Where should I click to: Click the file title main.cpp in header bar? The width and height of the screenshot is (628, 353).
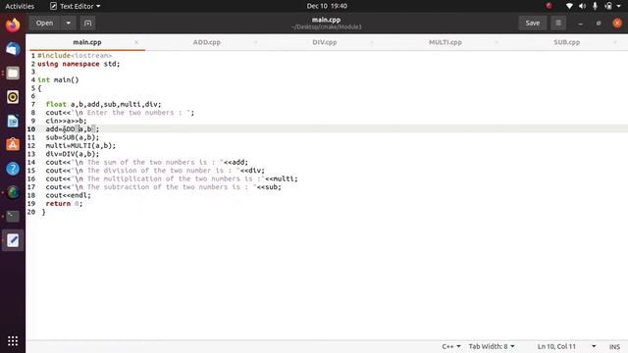326,20
